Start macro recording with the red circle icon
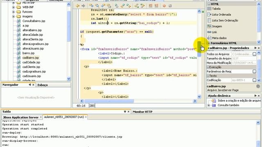262x147 pixels. [164, 6]
